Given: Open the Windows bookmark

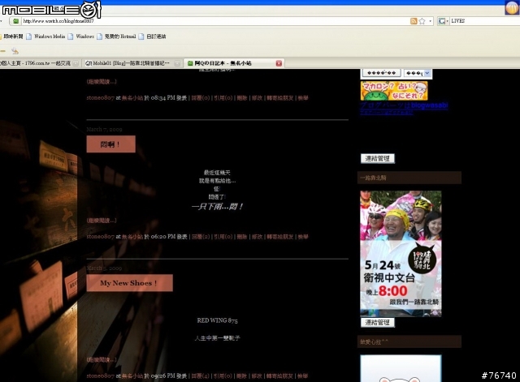Looking at the screenshot, I should pyautogui.click(x=84, y=36).
